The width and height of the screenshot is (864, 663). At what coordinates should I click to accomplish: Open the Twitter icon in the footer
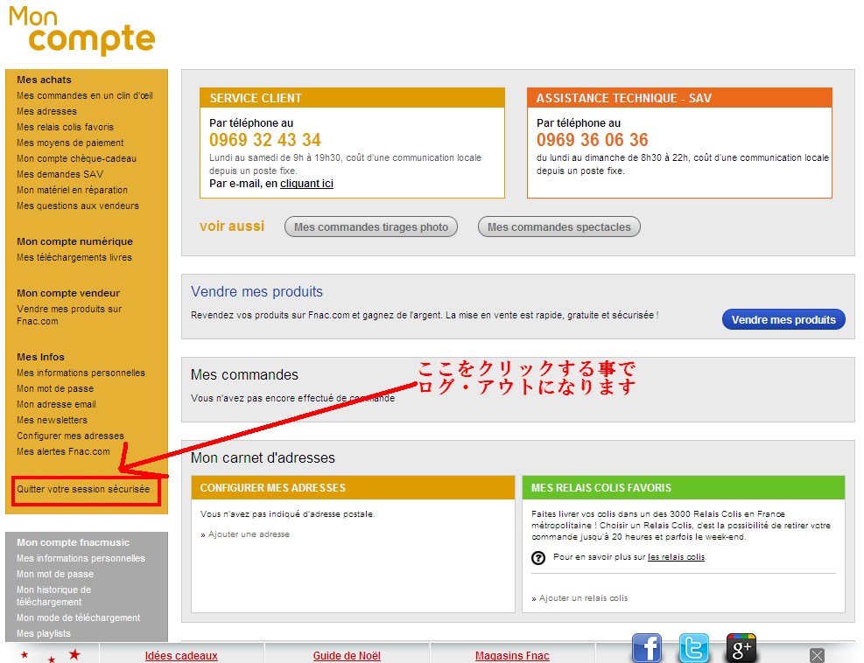(693, 648)
